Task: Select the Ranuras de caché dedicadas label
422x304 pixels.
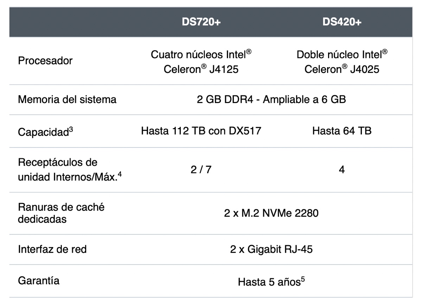Action: click(61, 213)
